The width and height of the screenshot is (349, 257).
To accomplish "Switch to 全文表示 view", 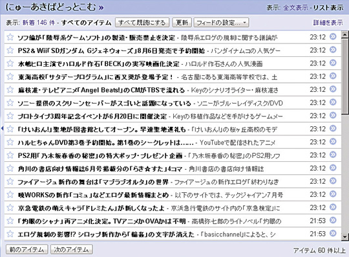I will coord(296,8).
